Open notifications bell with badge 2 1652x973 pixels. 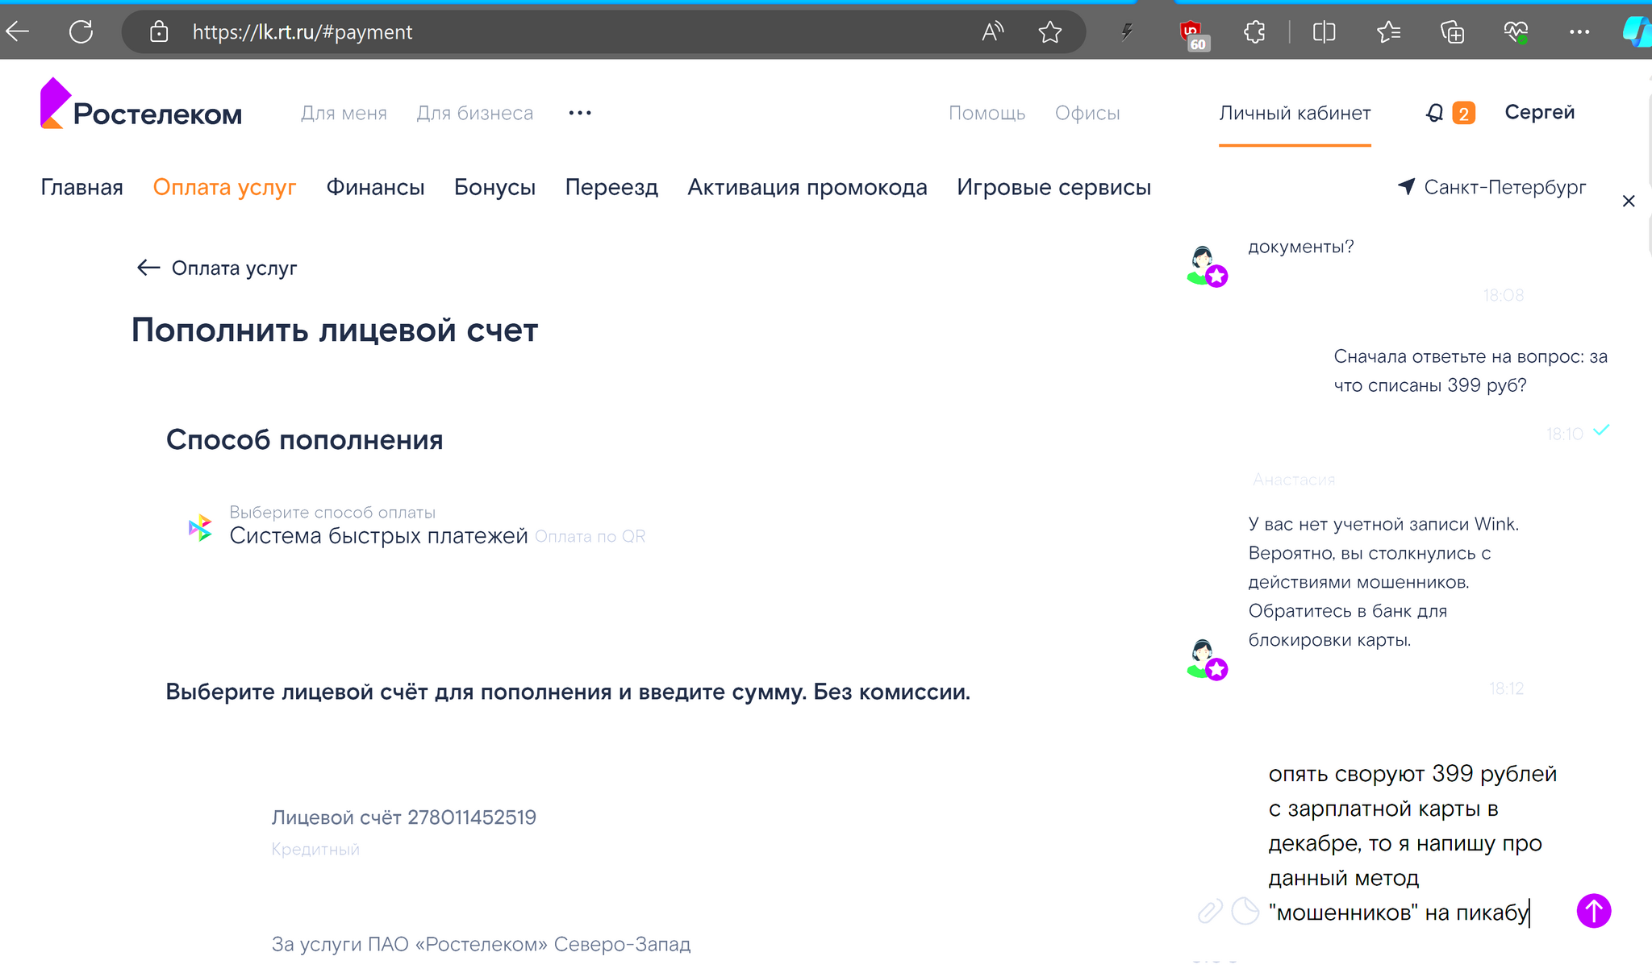click(1450, 113)
